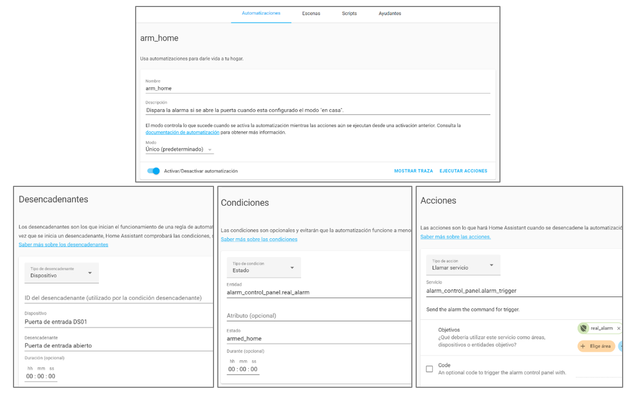Go to the Ayudantes tab
This screenshot has height=397, width=634.
390,14
